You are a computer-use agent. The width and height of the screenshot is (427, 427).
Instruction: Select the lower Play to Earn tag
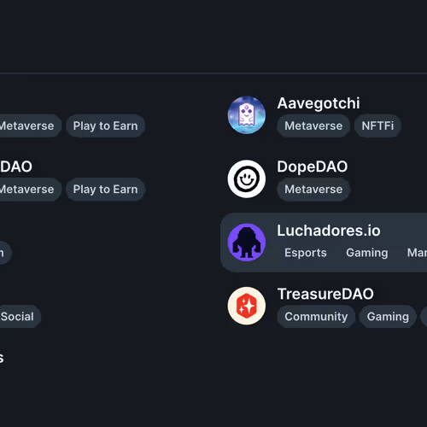(105, 190)
